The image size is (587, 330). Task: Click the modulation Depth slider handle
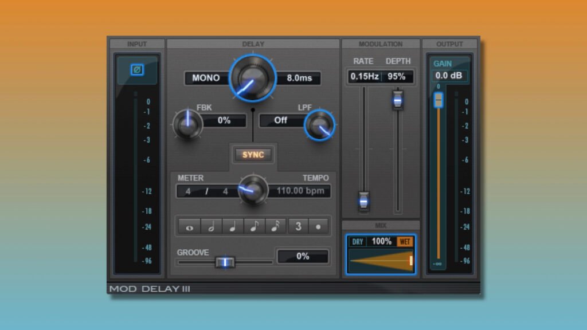tap(398, 100)
